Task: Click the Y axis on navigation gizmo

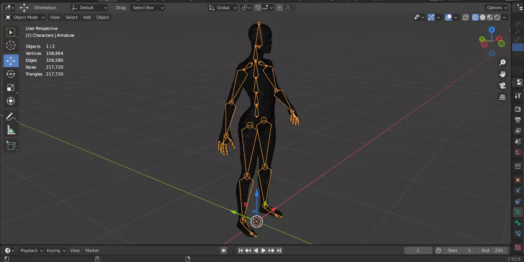Action: click(482, 39)
